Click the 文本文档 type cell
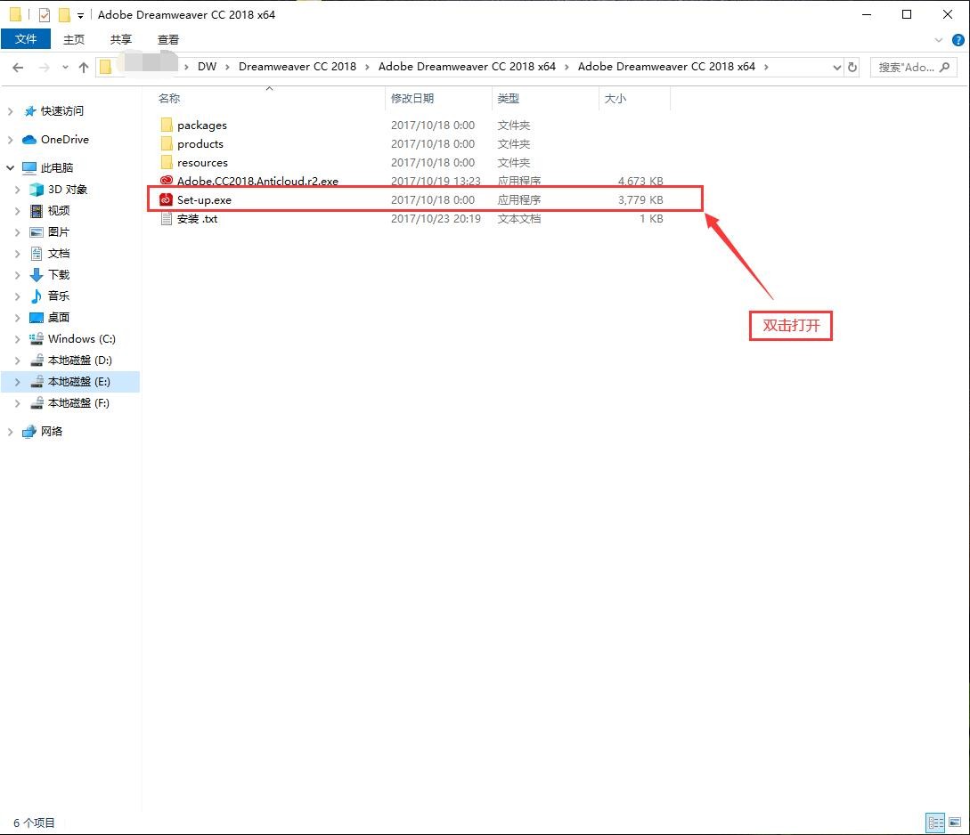Viewport: 970px width, 835px height. (519, 218)
